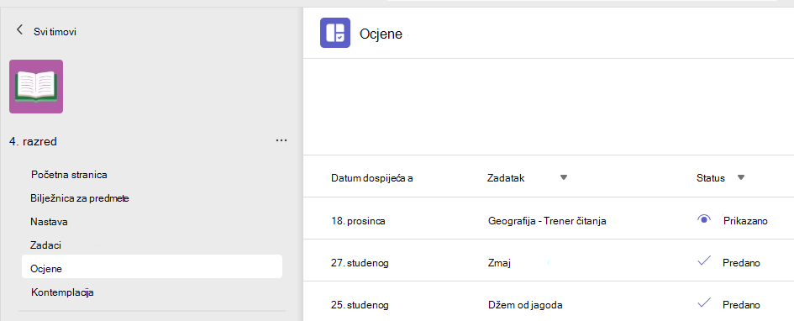Open Kontemplacija in sidebar
Image resolution: width=794 pixels, height=321 pixels.
point(62,292)
